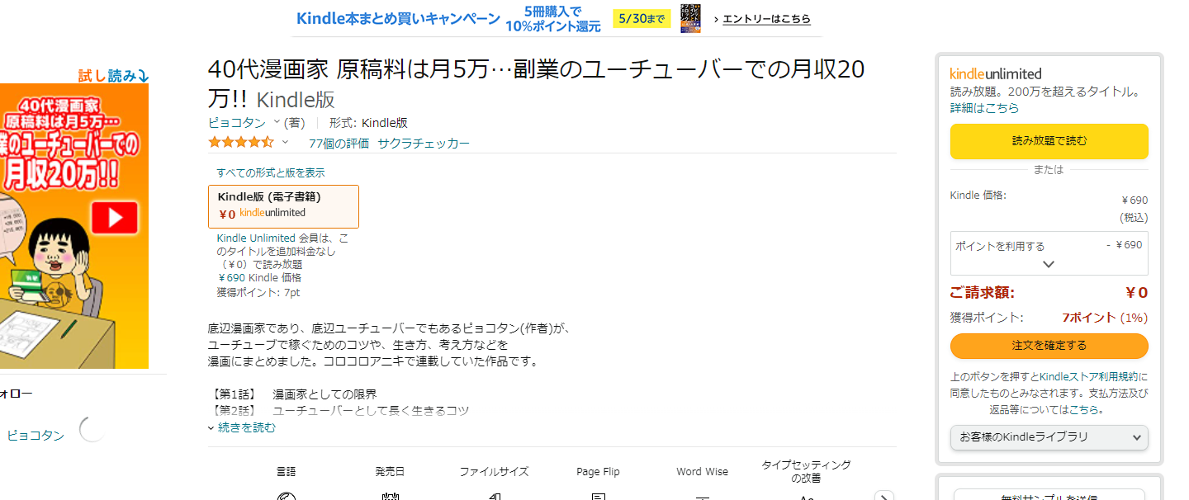This screenshot has height=500, width=1189.
Task: Click the 言語 detail icon
Action: click(286, 496)
